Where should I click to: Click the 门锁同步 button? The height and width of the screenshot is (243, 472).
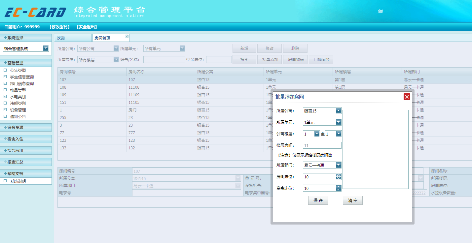click(321, 60)
